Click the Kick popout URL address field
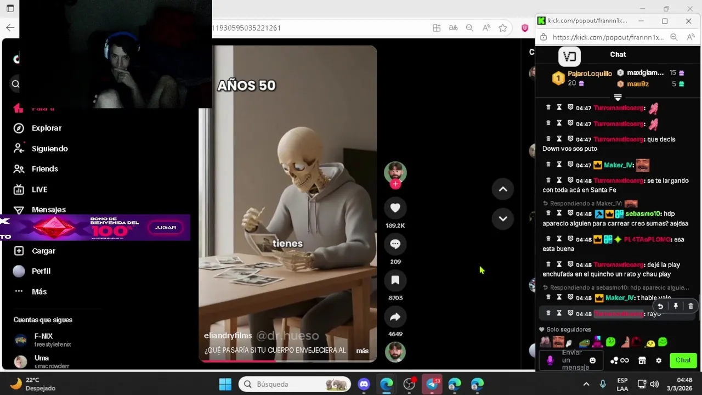702x395 pixels. coord(608,37)
